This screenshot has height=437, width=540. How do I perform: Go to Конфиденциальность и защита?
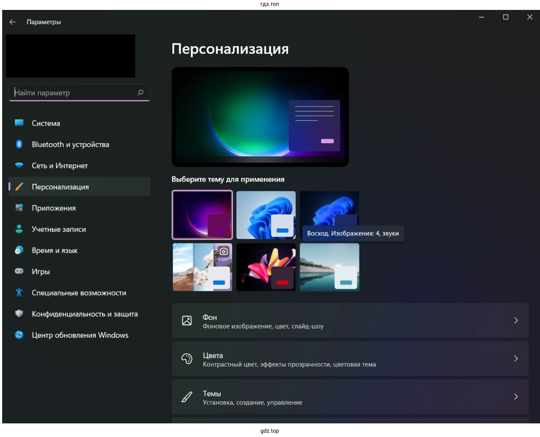pos(80,314)
